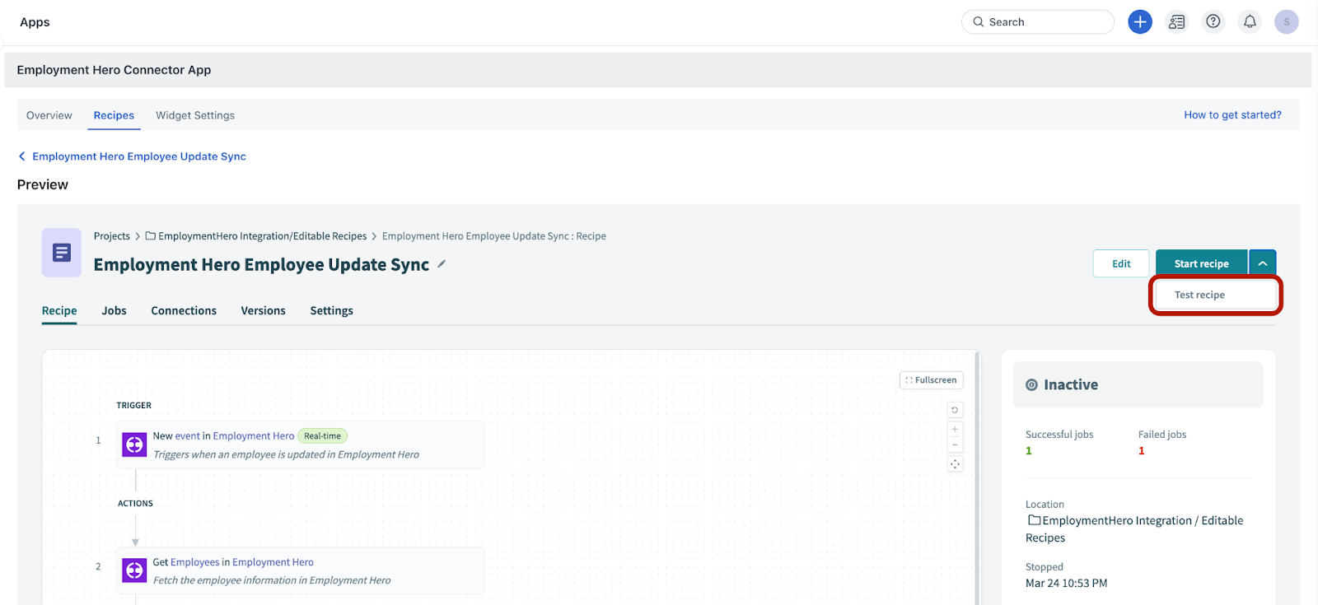Select the Fetch the employee information description
Screen dimensions: 1318x605
point(272,580)
